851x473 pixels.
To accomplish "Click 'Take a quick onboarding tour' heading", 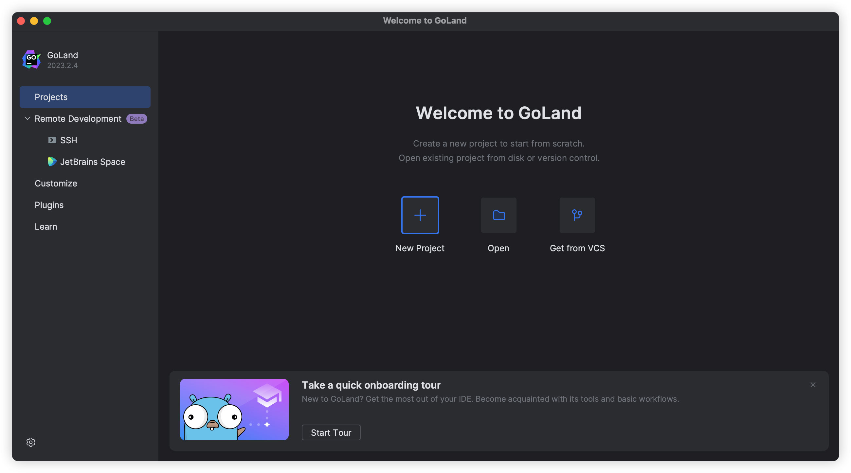I will click(x=371, y=385).
